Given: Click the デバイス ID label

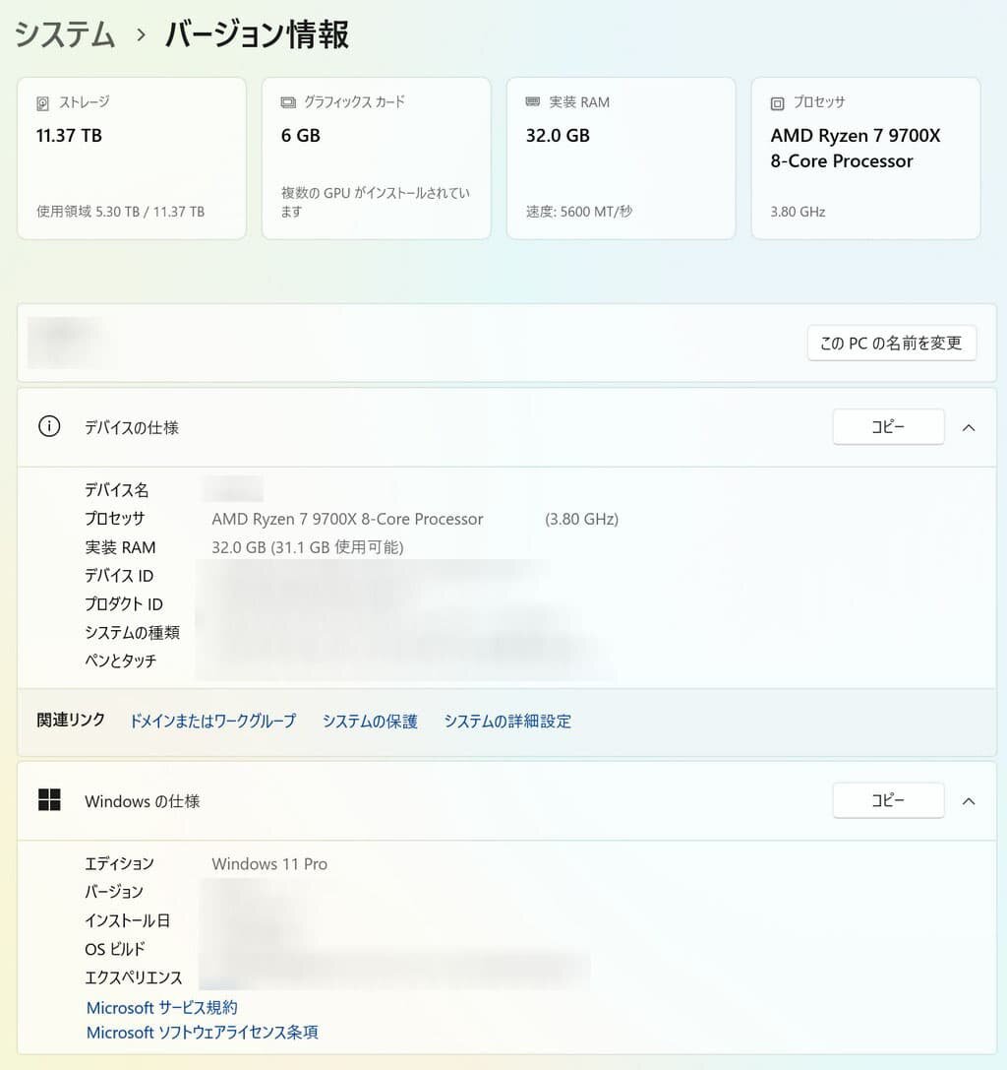Looking at the screenshot, I should pyautogui.click(x=119, y=575).
